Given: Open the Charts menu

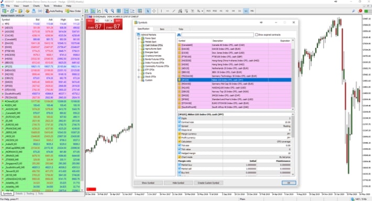Looking at the screenshot, I should coord(36,6).
